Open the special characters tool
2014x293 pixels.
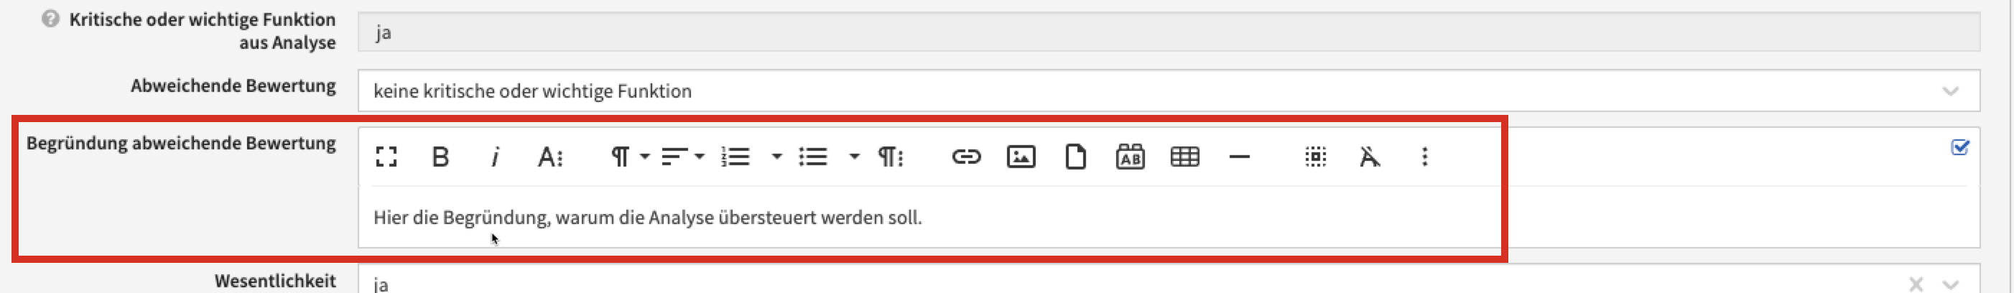pos(1130,157)
